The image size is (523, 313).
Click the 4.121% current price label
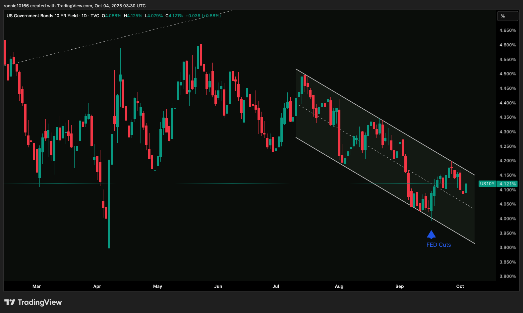click(507, 184)
